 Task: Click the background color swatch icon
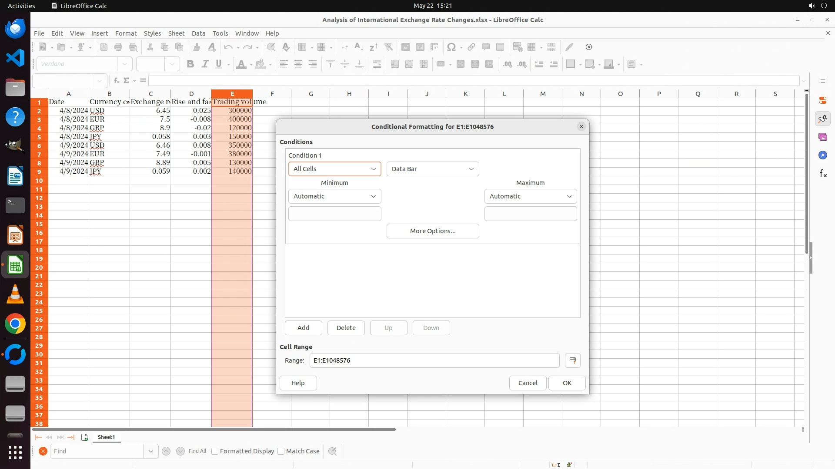tap(261, 64)
